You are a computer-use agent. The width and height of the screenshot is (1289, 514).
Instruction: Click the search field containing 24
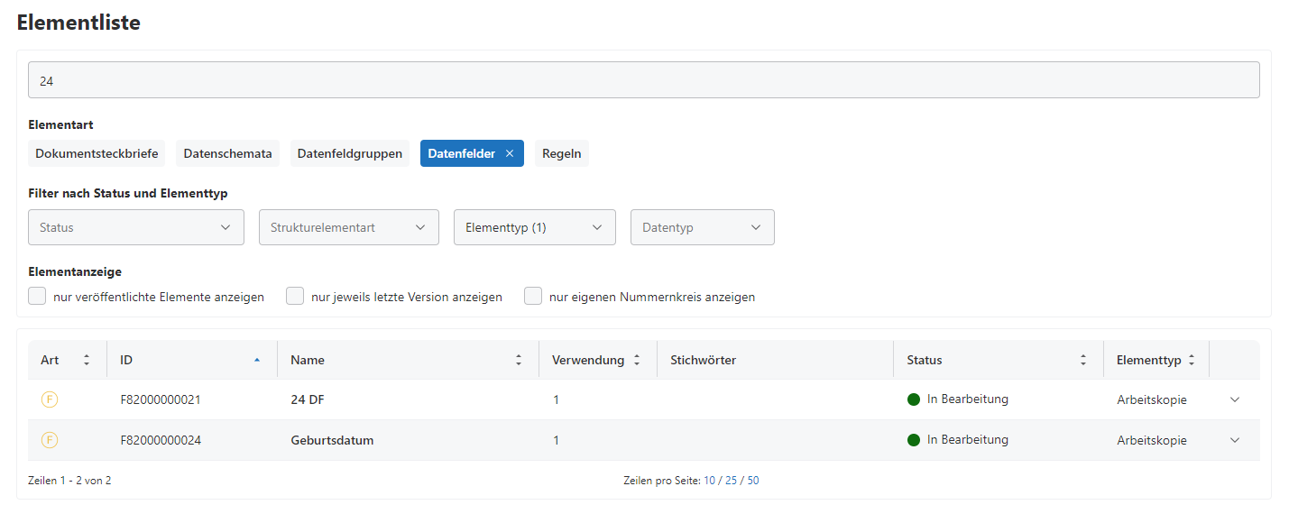pyautogui.click(x=644, y=80)
